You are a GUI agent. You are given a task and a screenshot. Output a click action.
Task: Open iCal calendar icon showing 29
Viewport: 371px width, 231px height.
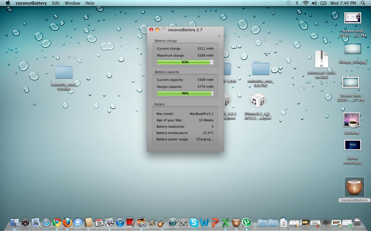tap(99, 222)
